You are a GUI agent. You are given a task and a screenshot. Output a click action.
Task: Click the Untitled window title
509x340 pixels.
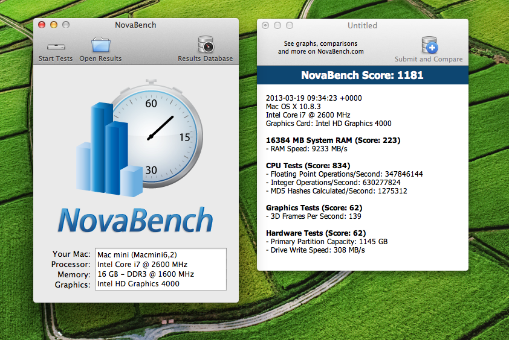[x=362, y=25]
